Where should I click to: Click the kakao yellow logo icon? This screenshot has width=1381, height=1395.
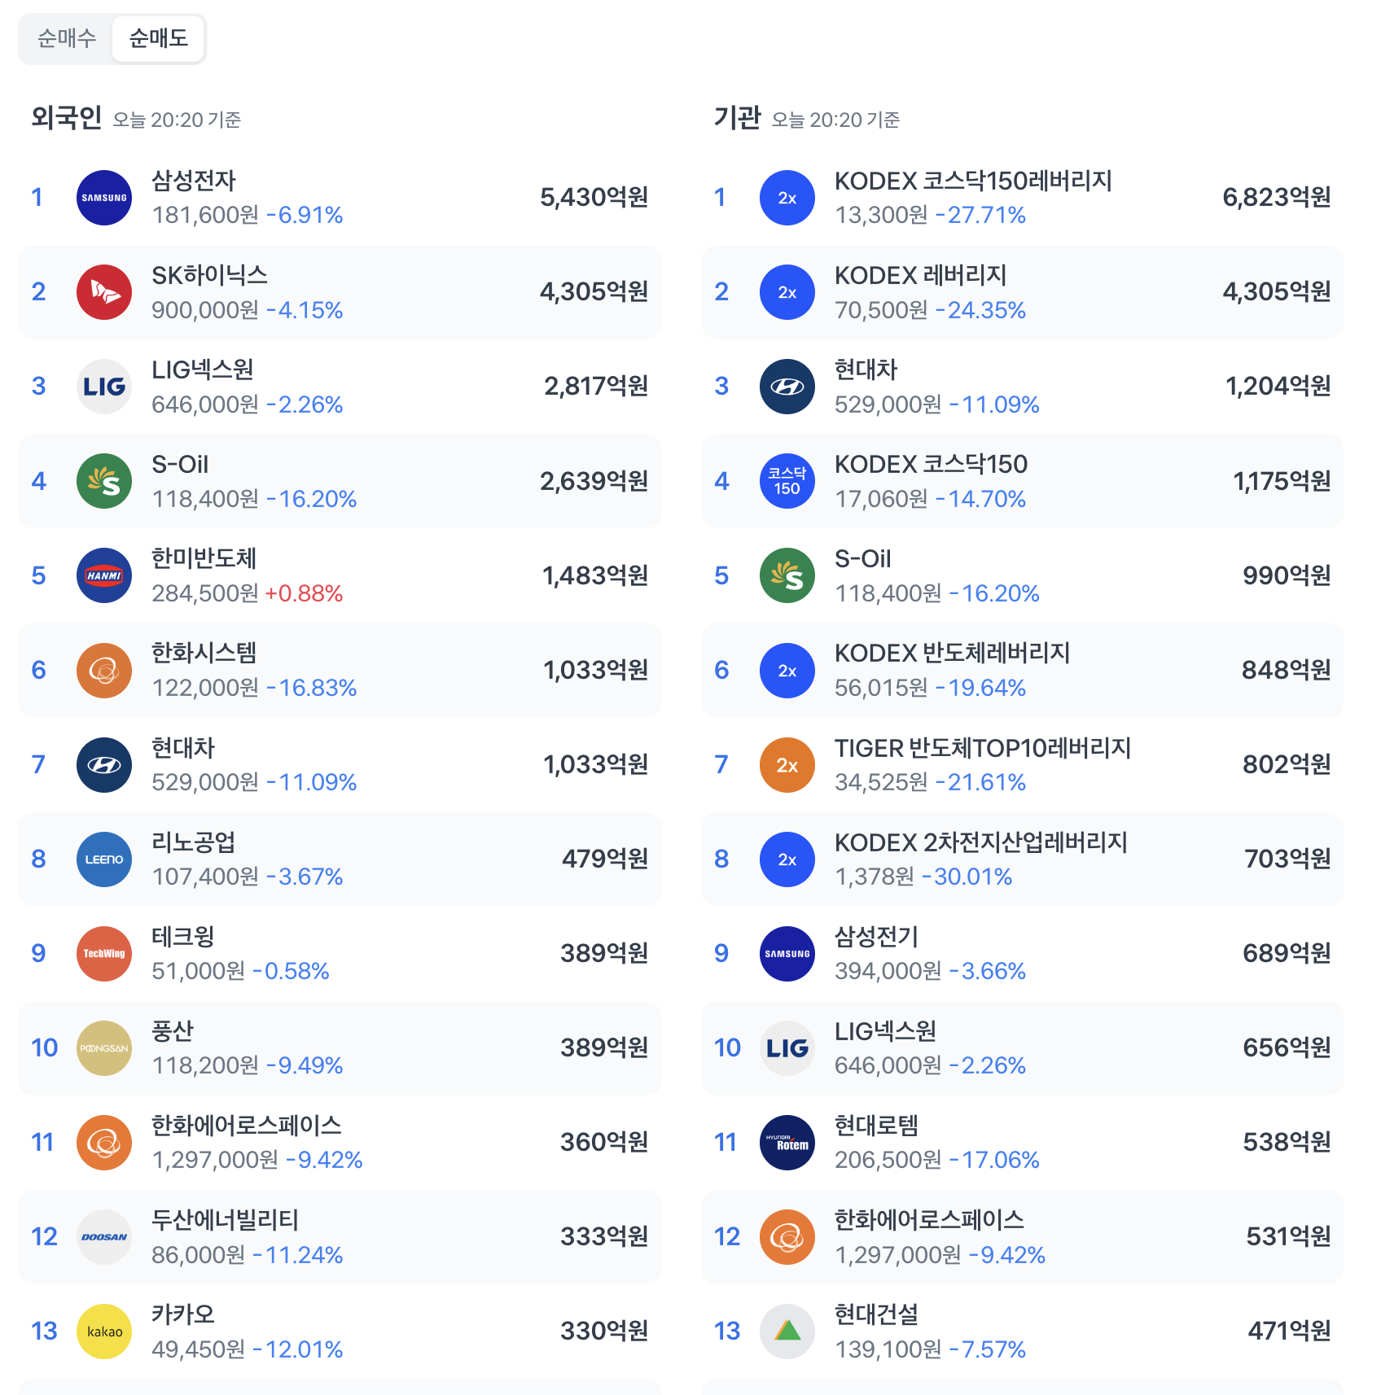coord(104,1332)
